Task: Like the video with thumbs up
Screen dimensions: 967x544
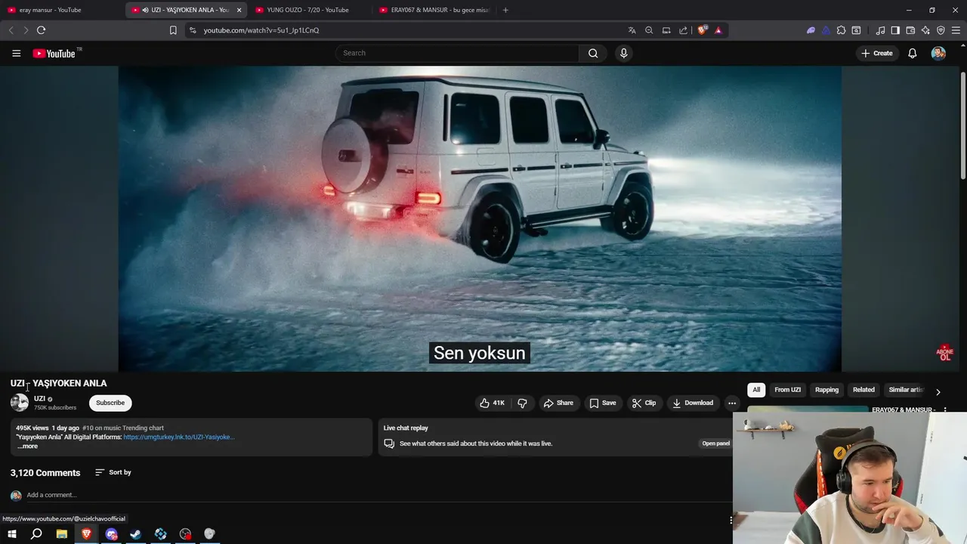Action: pos(492,403)
